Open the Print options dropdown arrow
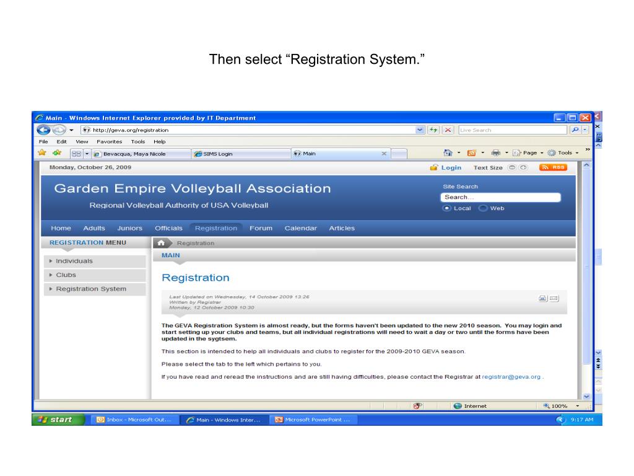Viewport: 634px width, 476px height. (x=506, y=152)
